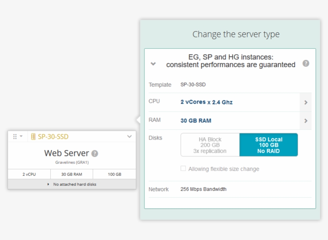Click the server icon beside SP-30-SSD
Image resolution: width=328 pixels, height=240 pixels.
(x=33, y=137)
